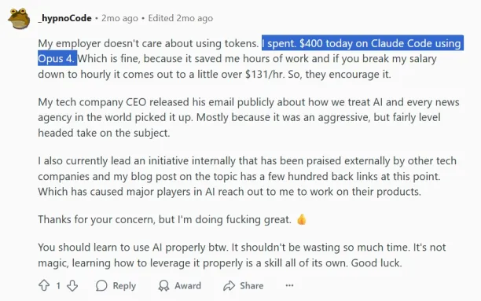481x301 pixels.
Task: Click the Award ribbon icon
Action: (x=163, y=285)
